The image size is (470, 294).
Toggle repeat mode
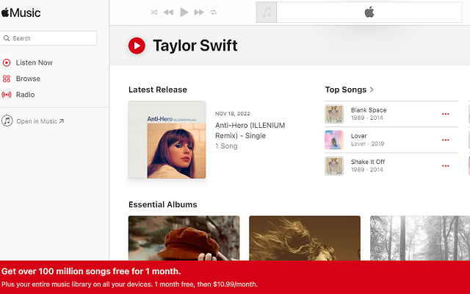[x=214, y=12]
